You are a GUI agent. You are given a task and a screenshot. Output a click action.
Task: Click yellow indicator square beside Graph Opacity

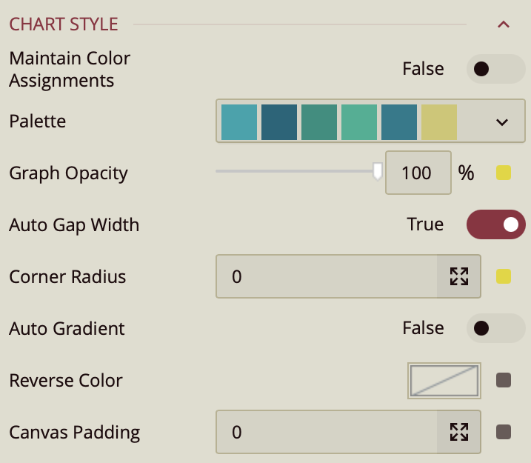click(504, 173)
